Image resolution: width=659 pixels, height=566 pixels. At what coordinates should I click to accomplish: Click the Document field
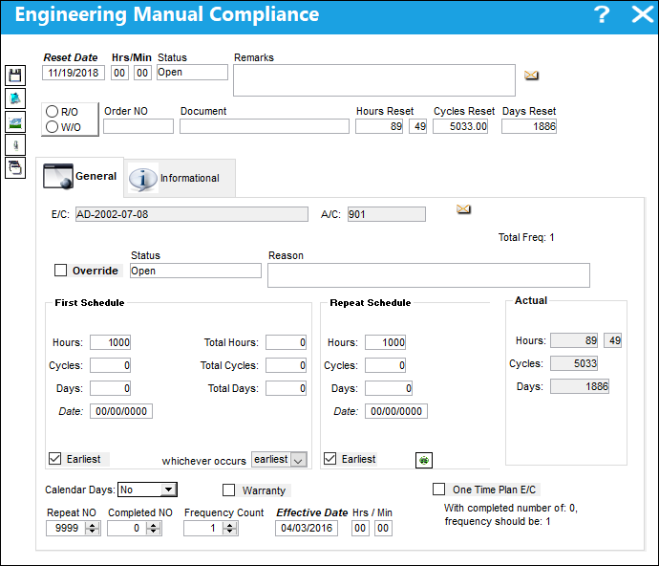click(x=265, y=126)
